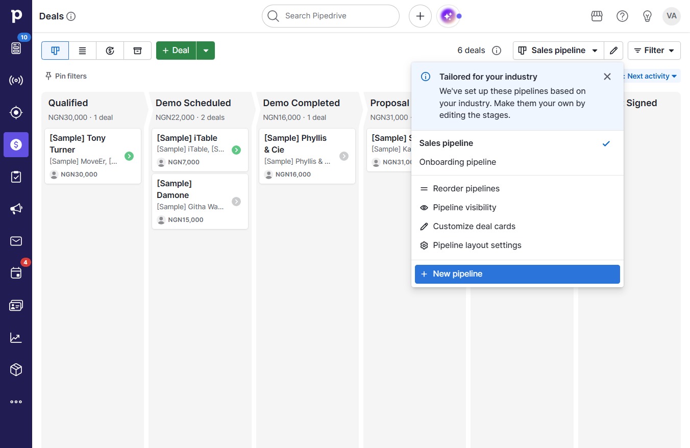The width and height of the screenshot is (690, 448).
Task: Click the NGN30,000 value on Tony Turner card
Action: coord(79,175)
